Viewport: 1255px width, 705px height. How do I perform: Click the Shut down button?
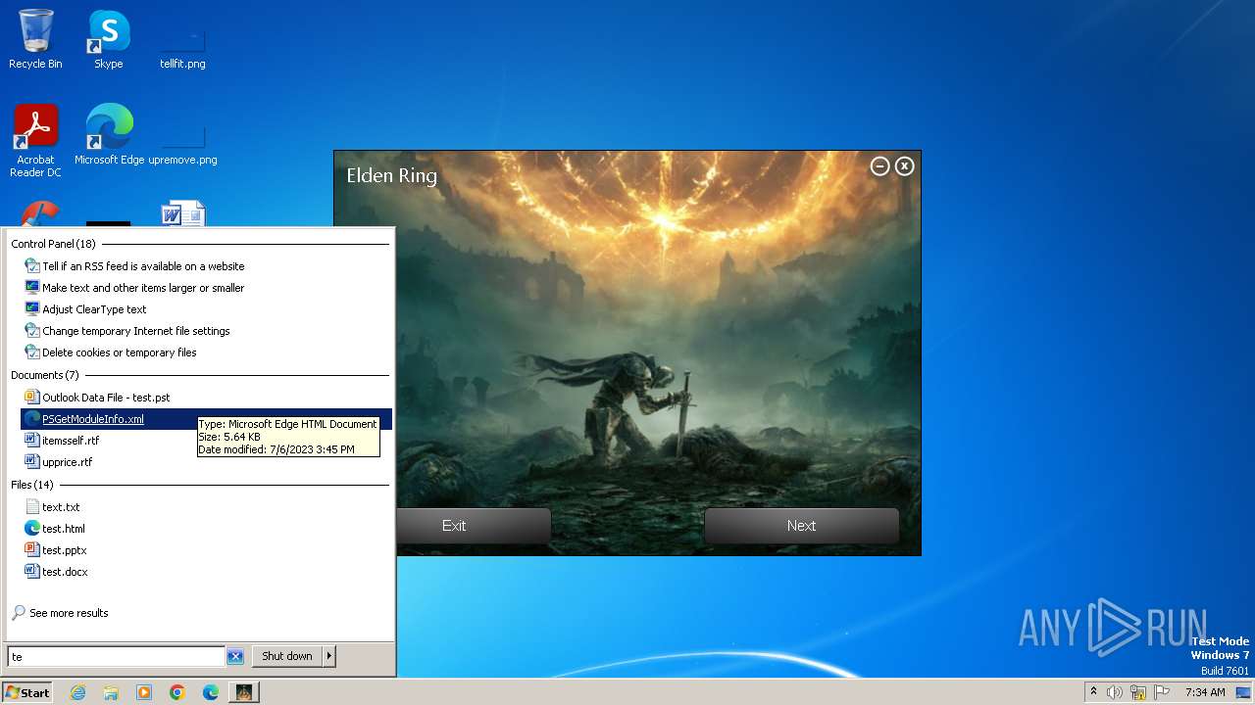click(x=287, y=656)
